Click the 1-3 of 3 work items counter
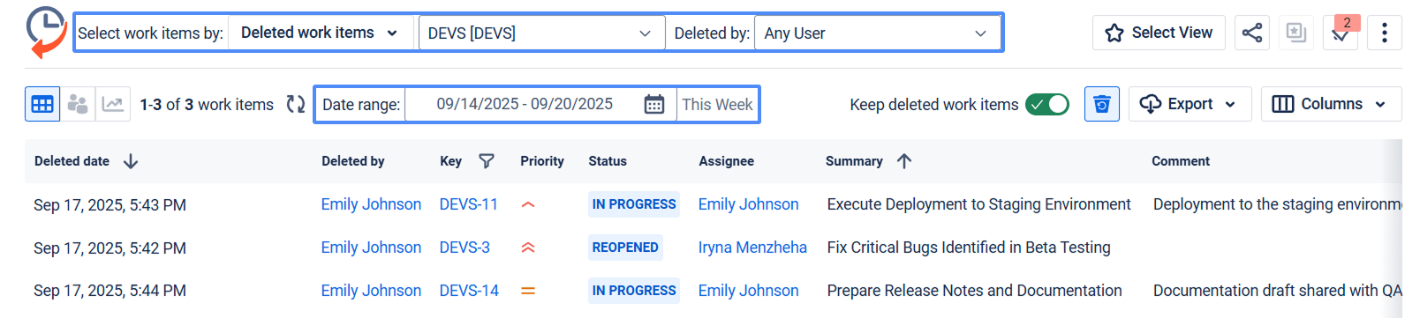Viewport: 1420px width, 318px height. click(207, 105)
